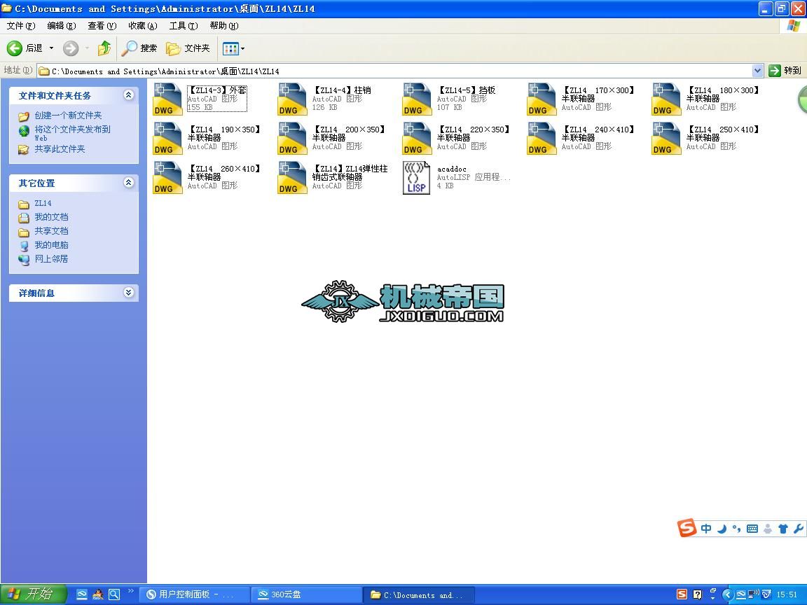Open the Sogou skin (shirt) icon
The width and height of the screenshot is (807, 605).
[x=782, y=529]
